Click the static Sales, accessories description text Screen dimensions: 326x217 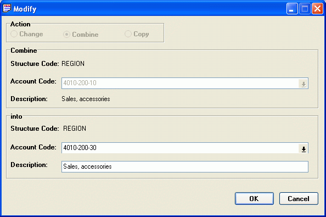pyautogui.click(x=86, y=99)
